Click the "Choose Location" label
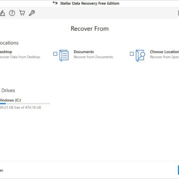179x179 pixels. [x=164, y=52]
